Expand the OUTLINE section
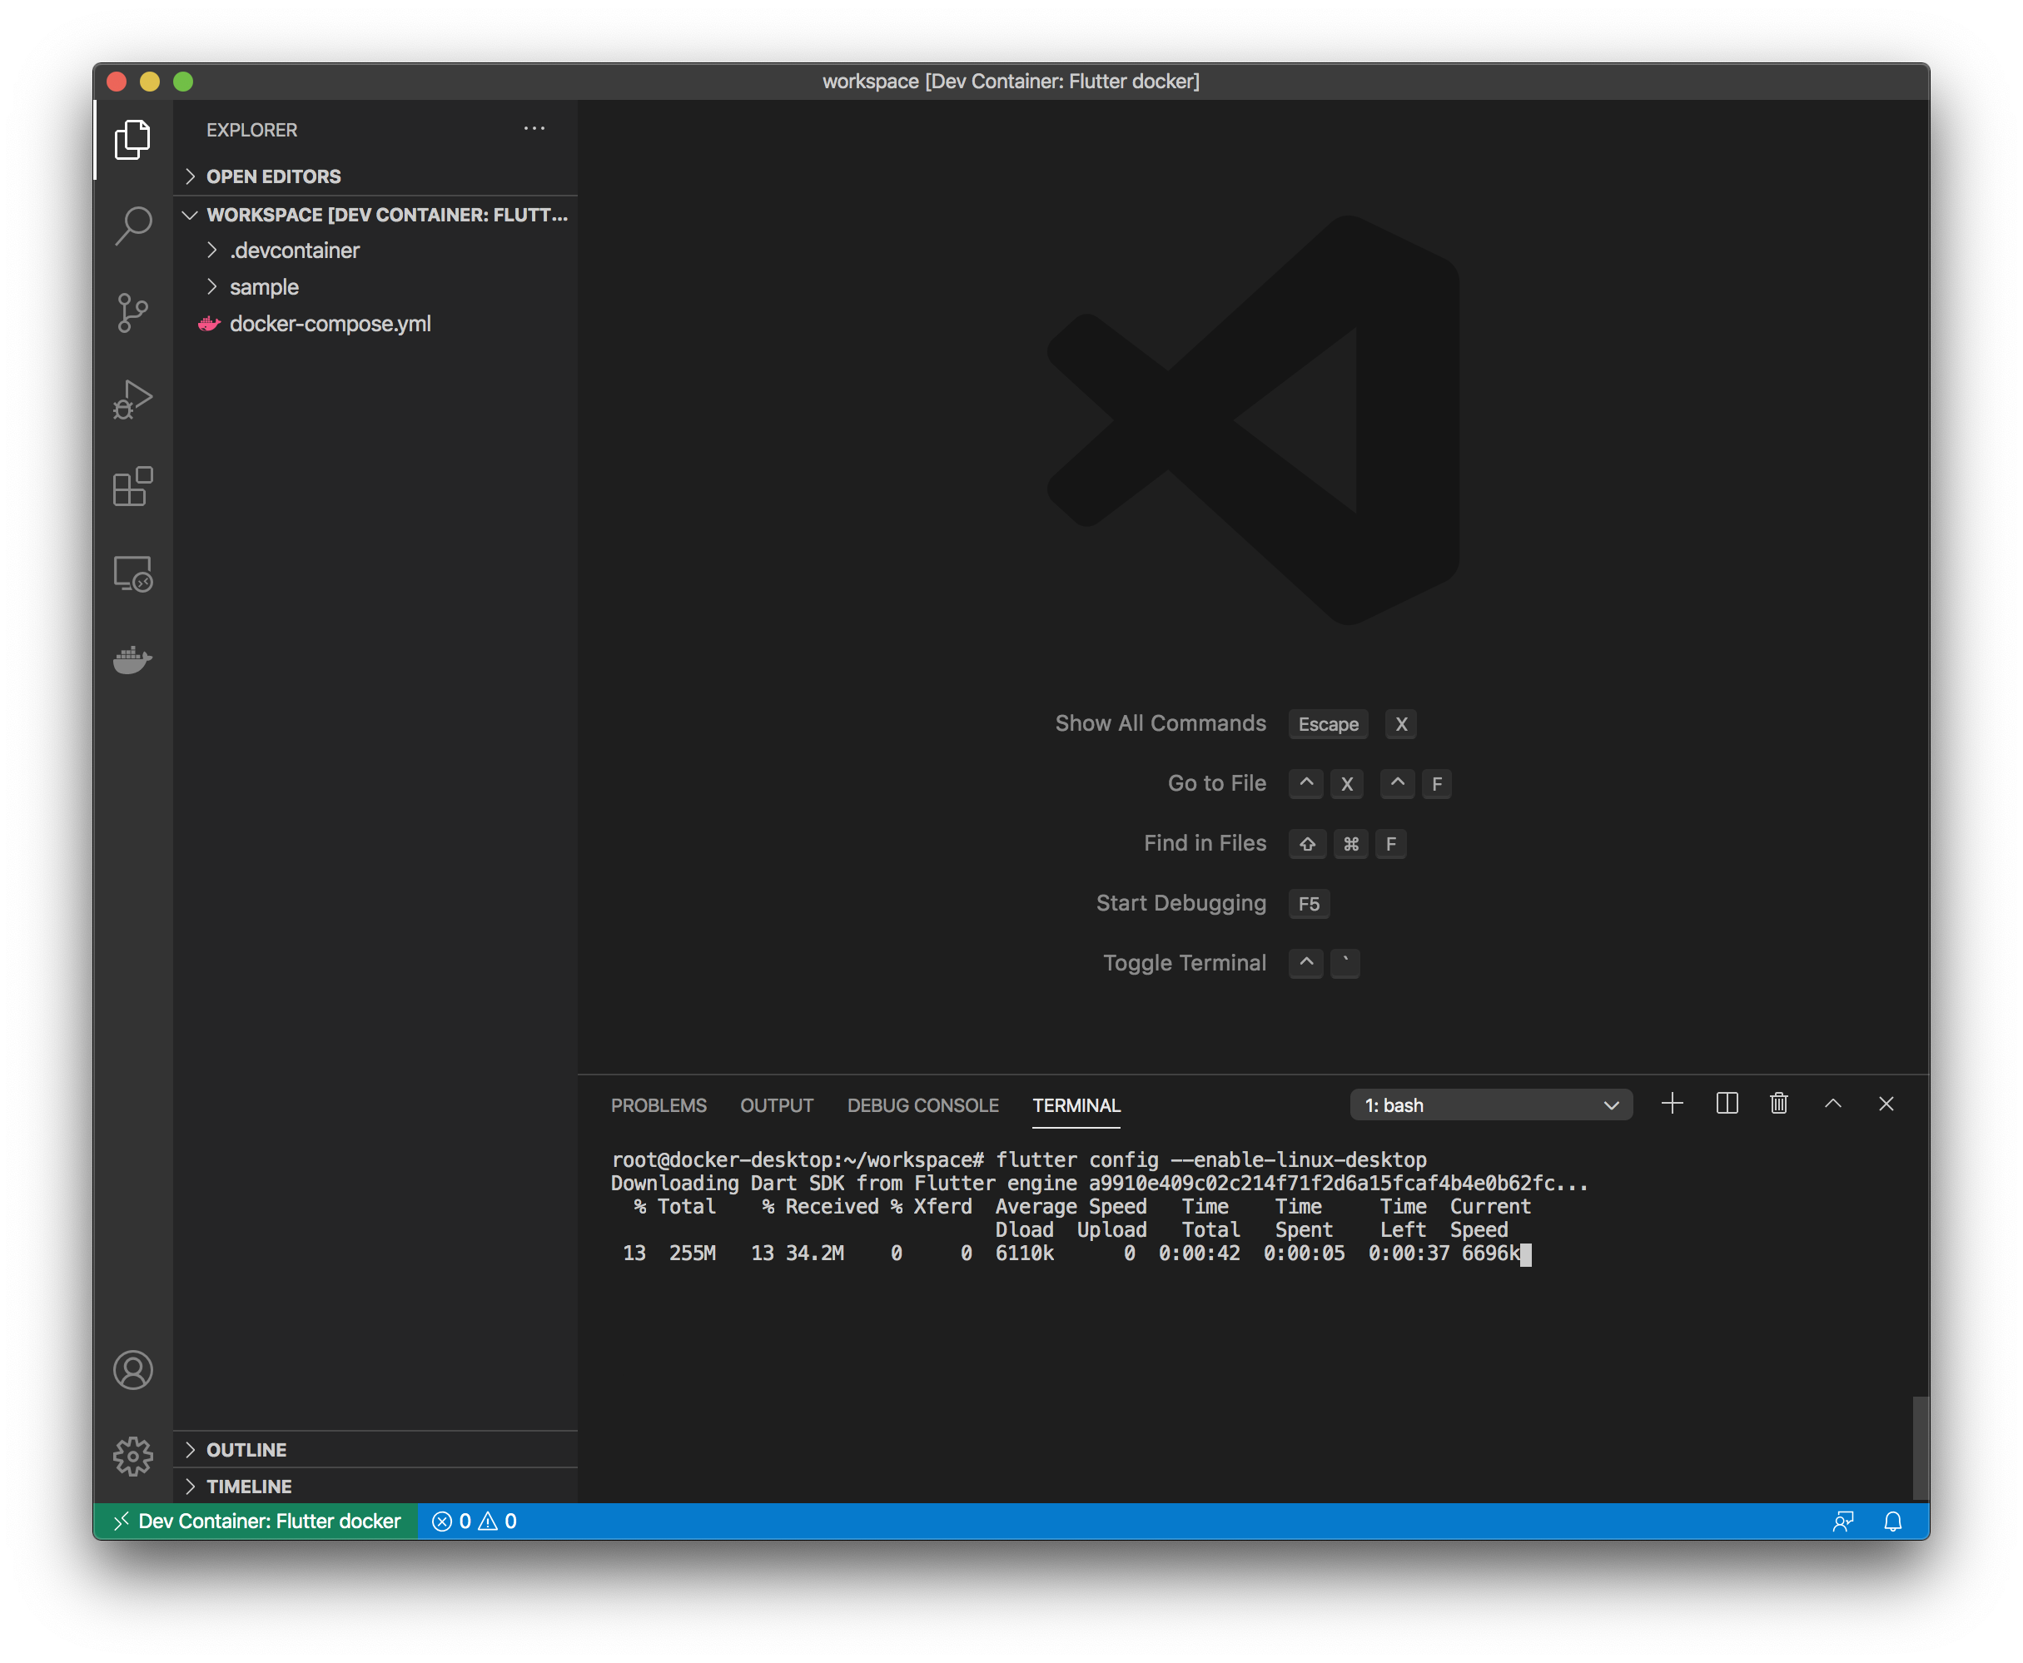This screenshot has height=1663, width=2023. point(376,1449)
